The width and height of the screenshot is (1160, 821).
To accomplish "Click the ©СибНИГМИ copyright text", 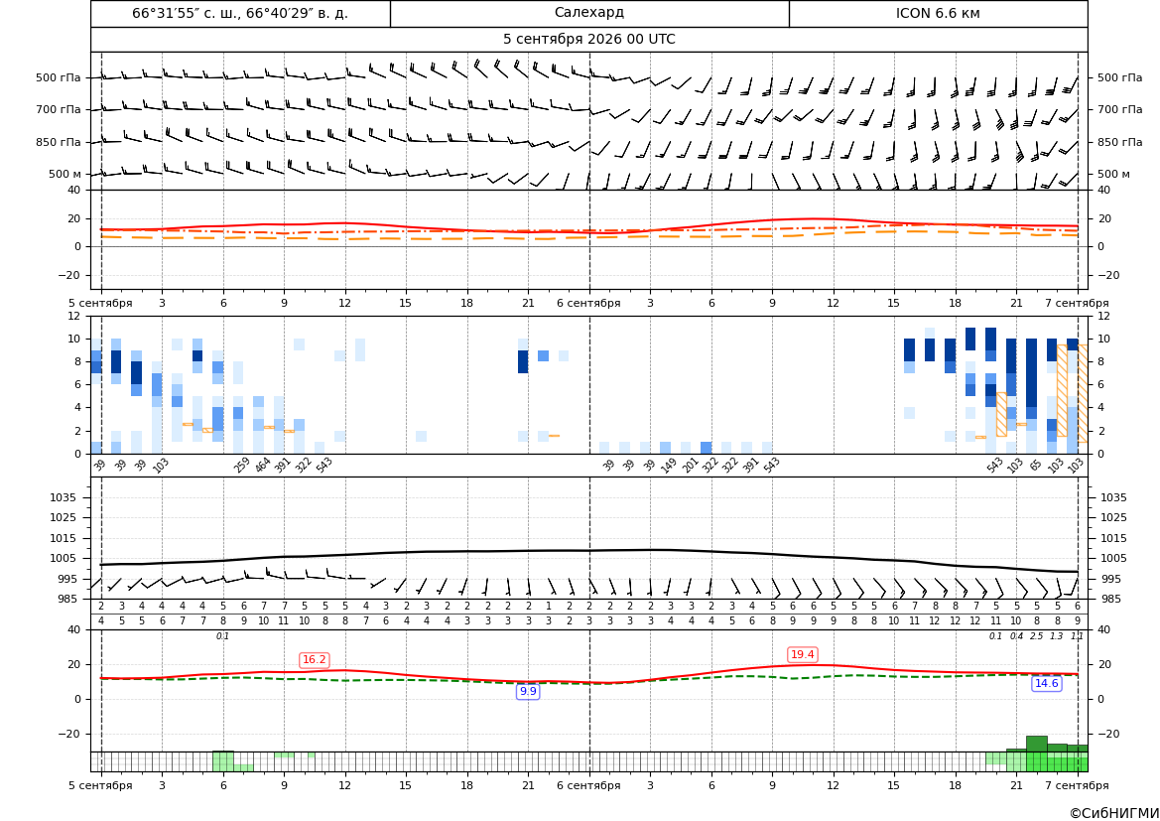I will [x=1114, y=813].
